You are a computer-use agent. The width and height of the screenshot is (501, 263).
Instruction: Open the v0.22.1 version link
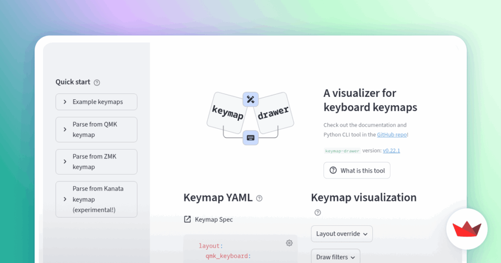[391, 151]
